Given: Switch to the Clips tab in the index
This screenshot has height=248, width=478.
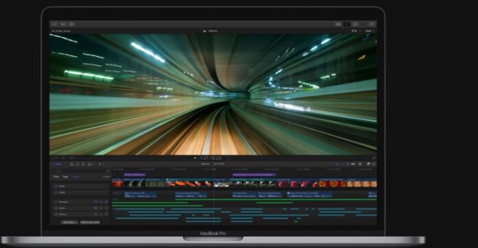Looking at the screenshot, I should (x=56, y=177).
